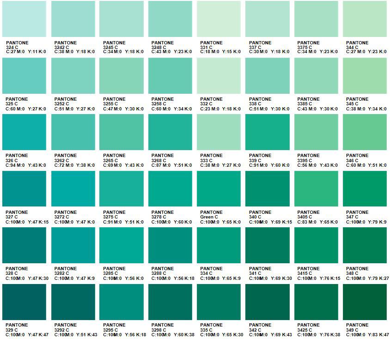Click the text 'C:83 M:0 Y:65 K:0'

(x=317, y=222)
